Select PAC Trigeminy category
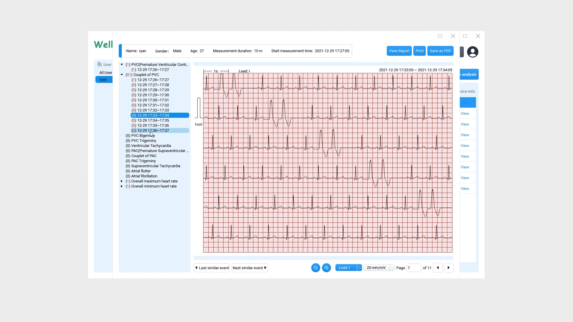The image size is (573, 322). click(141, 161)
